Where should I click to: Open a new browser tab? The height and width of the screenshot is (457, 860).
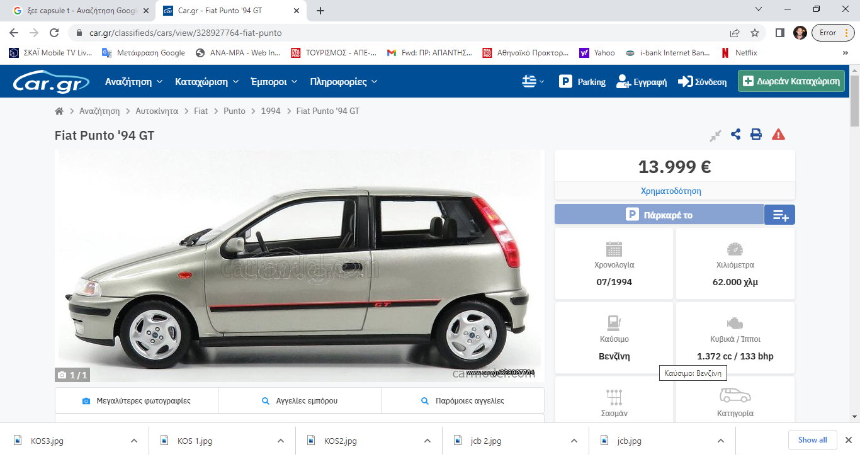tap(320, 11)
